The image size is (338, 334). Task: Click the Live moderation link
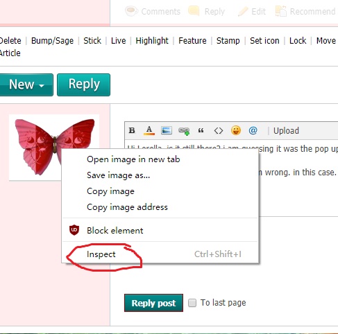click(x=119, y=41)
